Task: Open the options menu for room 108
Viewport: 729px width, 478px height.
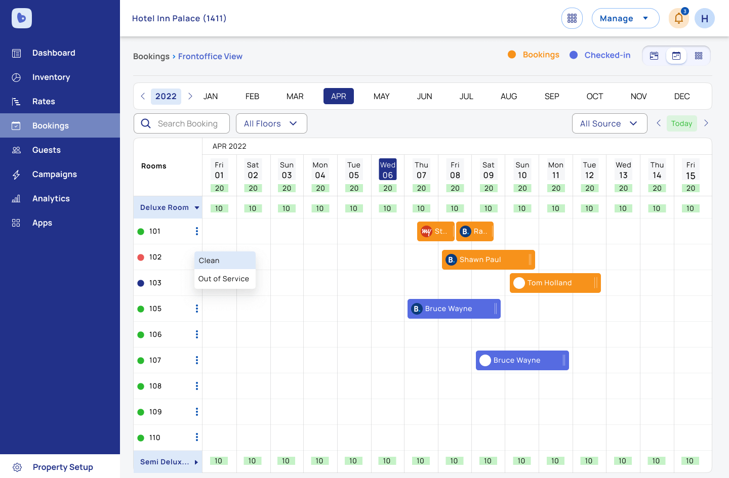Action: click(x=197, y=386)
